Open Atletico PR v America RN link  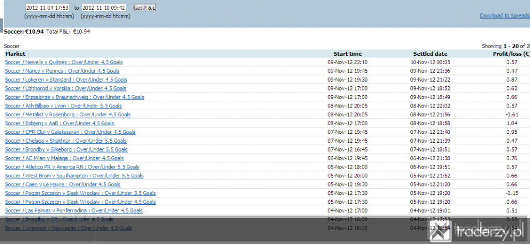(72, 167)
